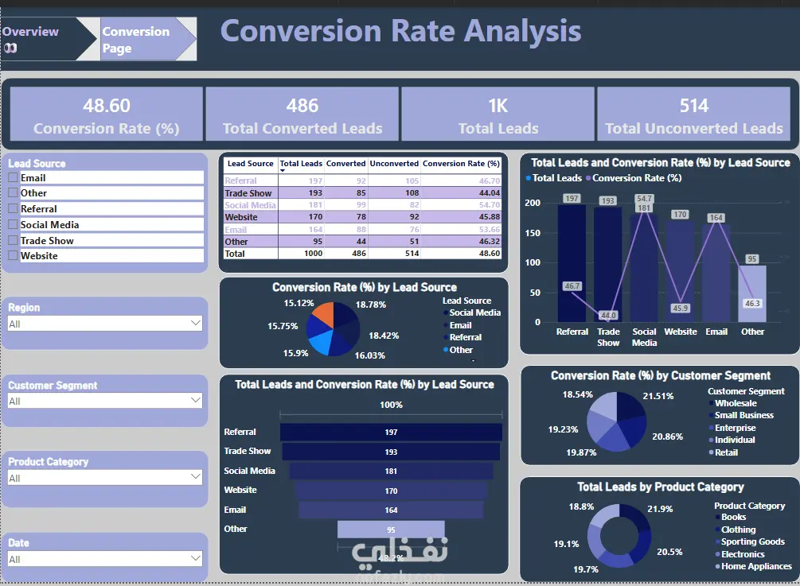Sort by the Unconverted column header
This screenshot has height=586, width=800.
click(x=394, y=164)
